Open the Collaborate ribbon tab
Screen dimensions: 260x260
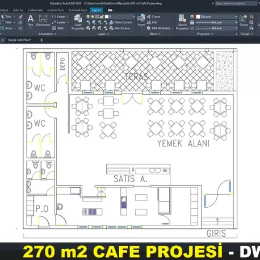pyautogui.click(x=35, y=10)
